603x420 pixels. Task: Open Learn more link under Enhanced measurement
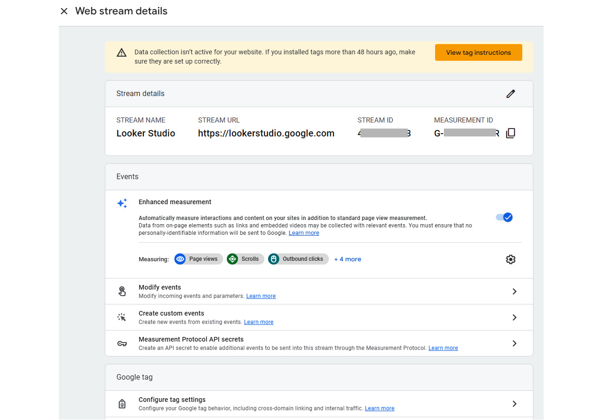pos(304,233)
